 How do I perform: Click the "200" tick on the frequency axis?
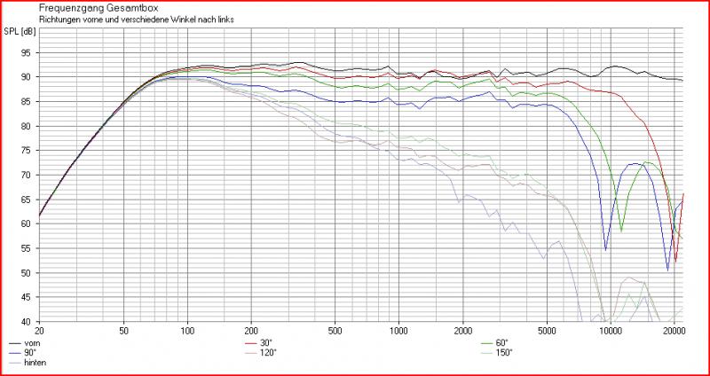(252, 331)
